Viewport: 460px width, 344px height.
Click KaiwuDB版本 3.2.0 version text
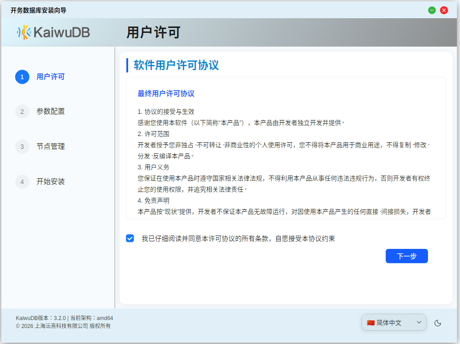click(x=41, y=318)
